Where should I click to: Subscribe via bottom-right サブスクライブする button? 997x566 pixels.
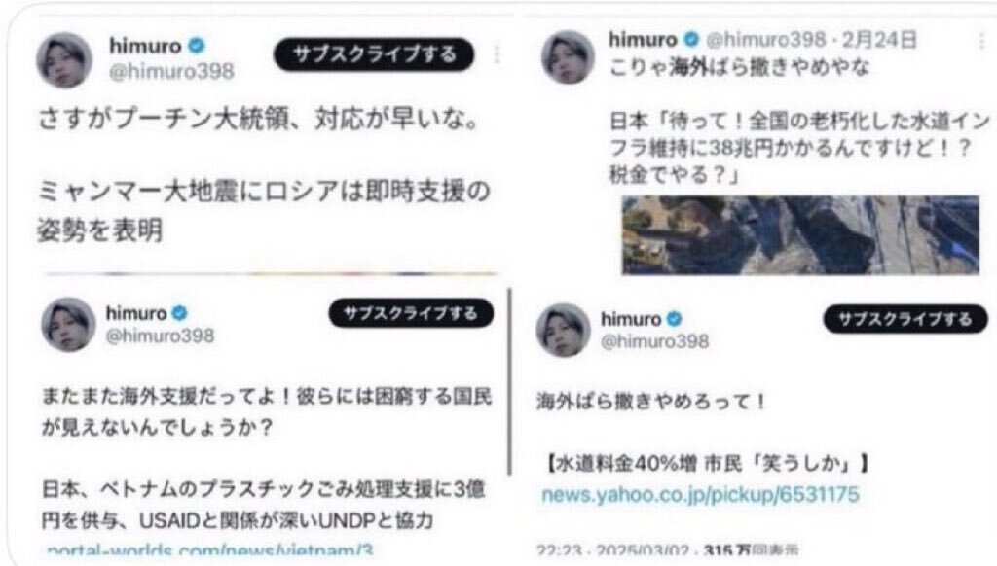point(905,319)
